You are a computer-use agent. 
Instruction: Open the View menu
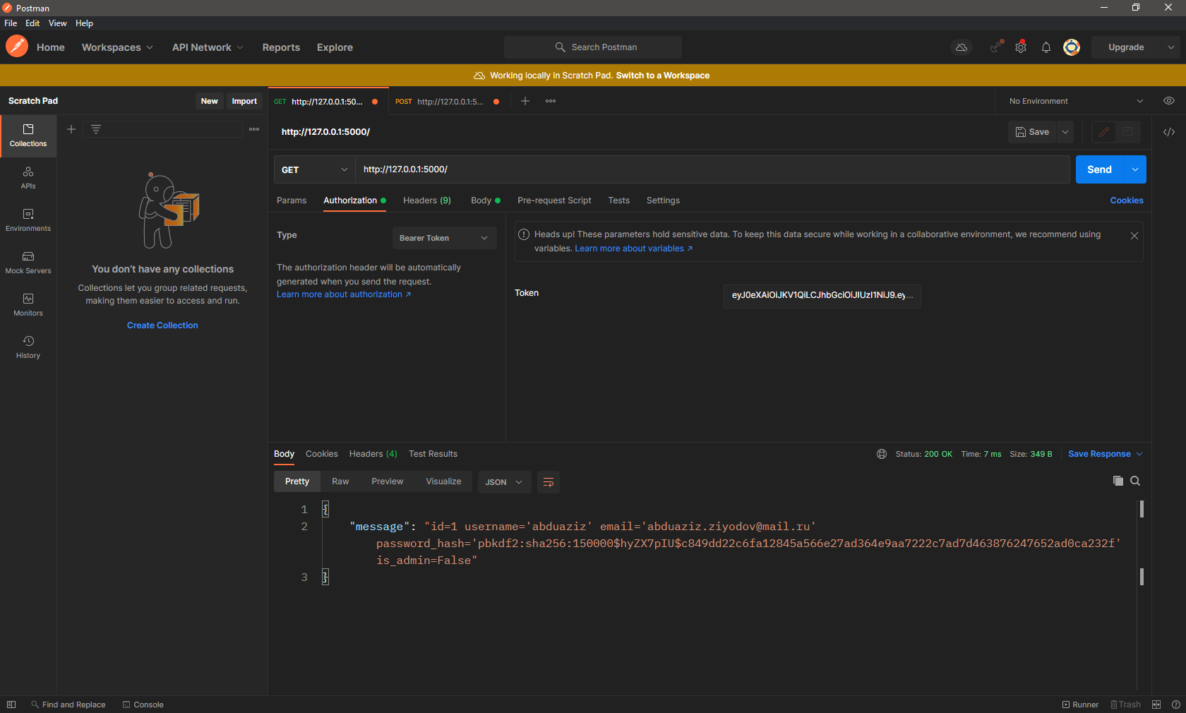point(57,23)
